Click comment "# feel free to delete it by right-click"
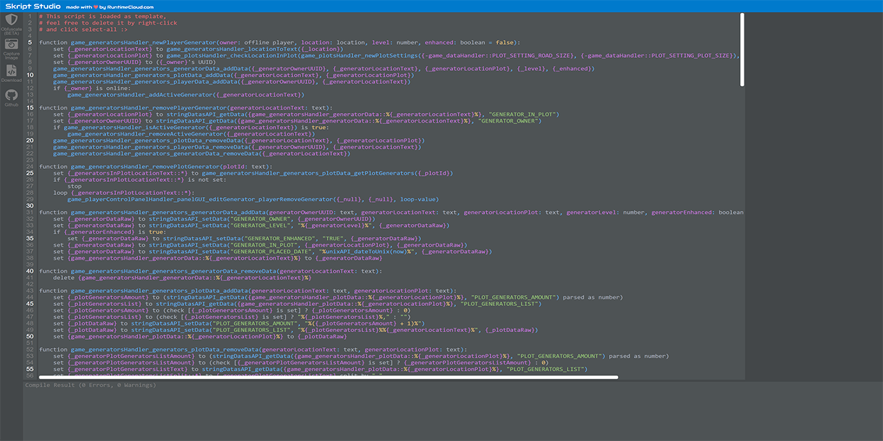This screenshot has height=441, width=883. click(108, 23)
